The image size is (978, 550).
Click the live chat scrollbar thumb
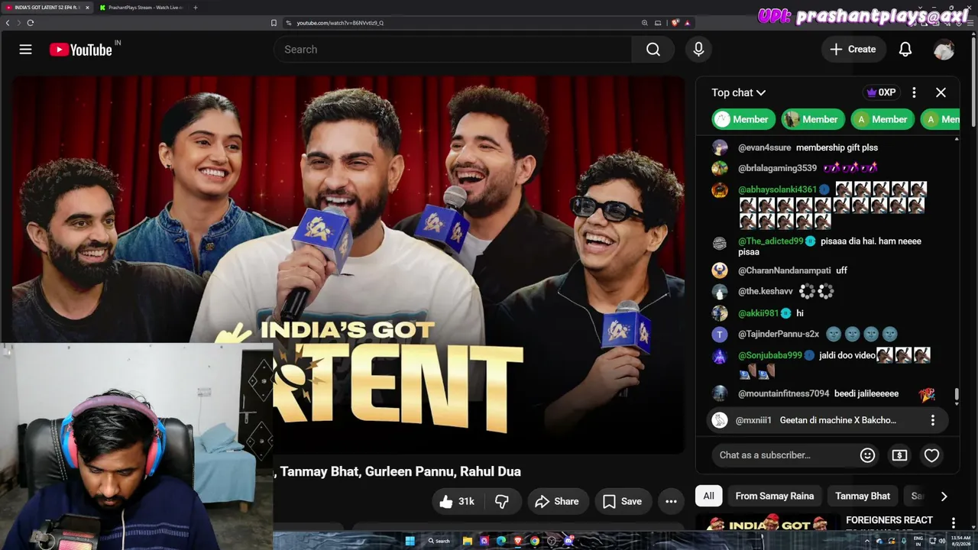click(x=956, y=396)
